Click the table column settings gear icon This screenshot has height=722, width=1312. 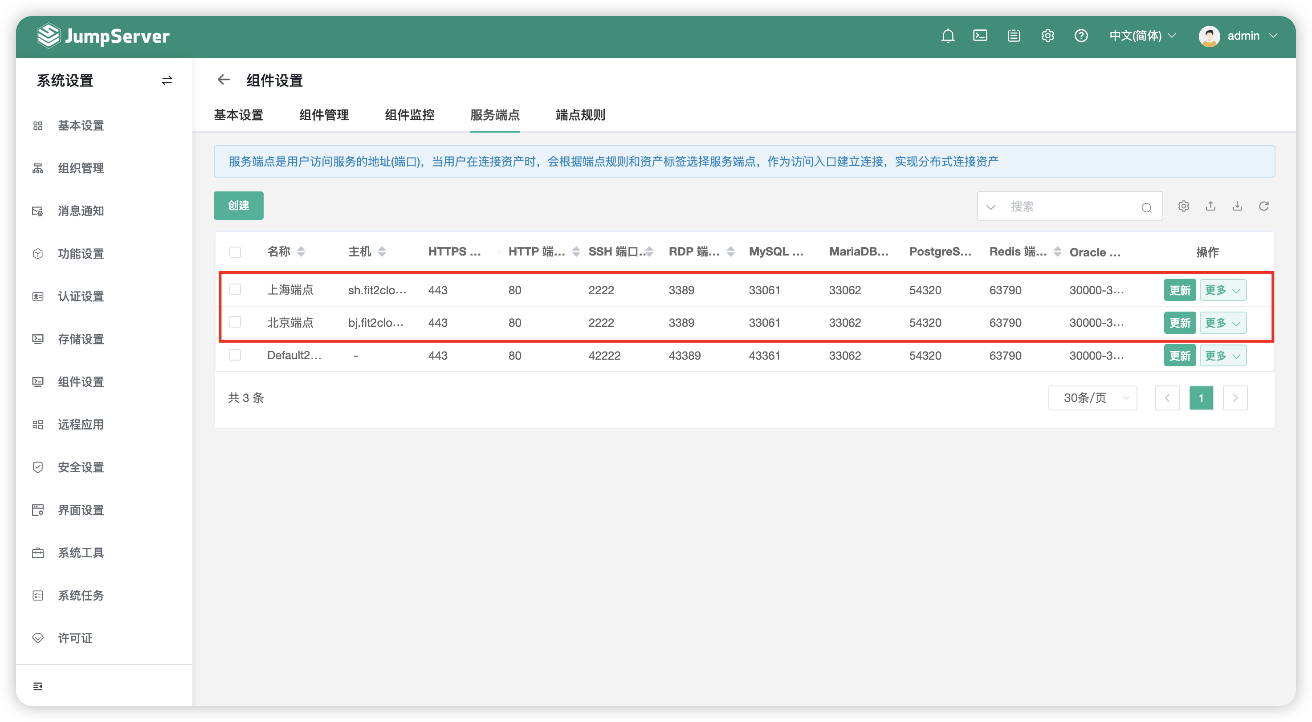1183,206
